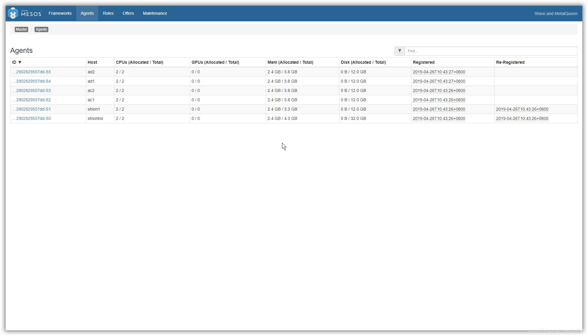Click Registered timestamp in ad2 row
Screen dimensions: 588x336
[x=439, y=72]
